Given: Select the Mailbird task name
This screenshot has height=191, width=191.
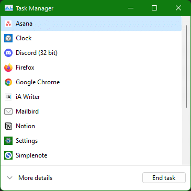Looking at the screenshot, I should (x=27, y=111).
